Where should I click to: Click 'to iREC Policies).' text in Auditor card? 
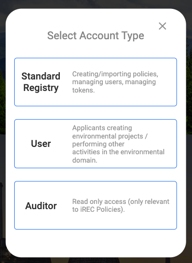(99, 209)
